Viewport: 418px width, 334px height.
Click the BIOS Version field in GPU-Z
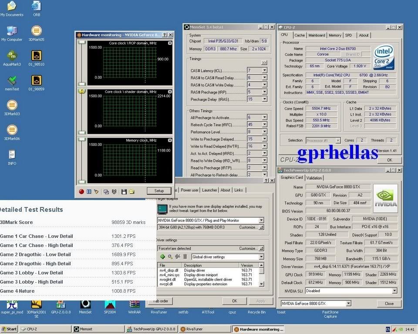(x=338, y=210)
